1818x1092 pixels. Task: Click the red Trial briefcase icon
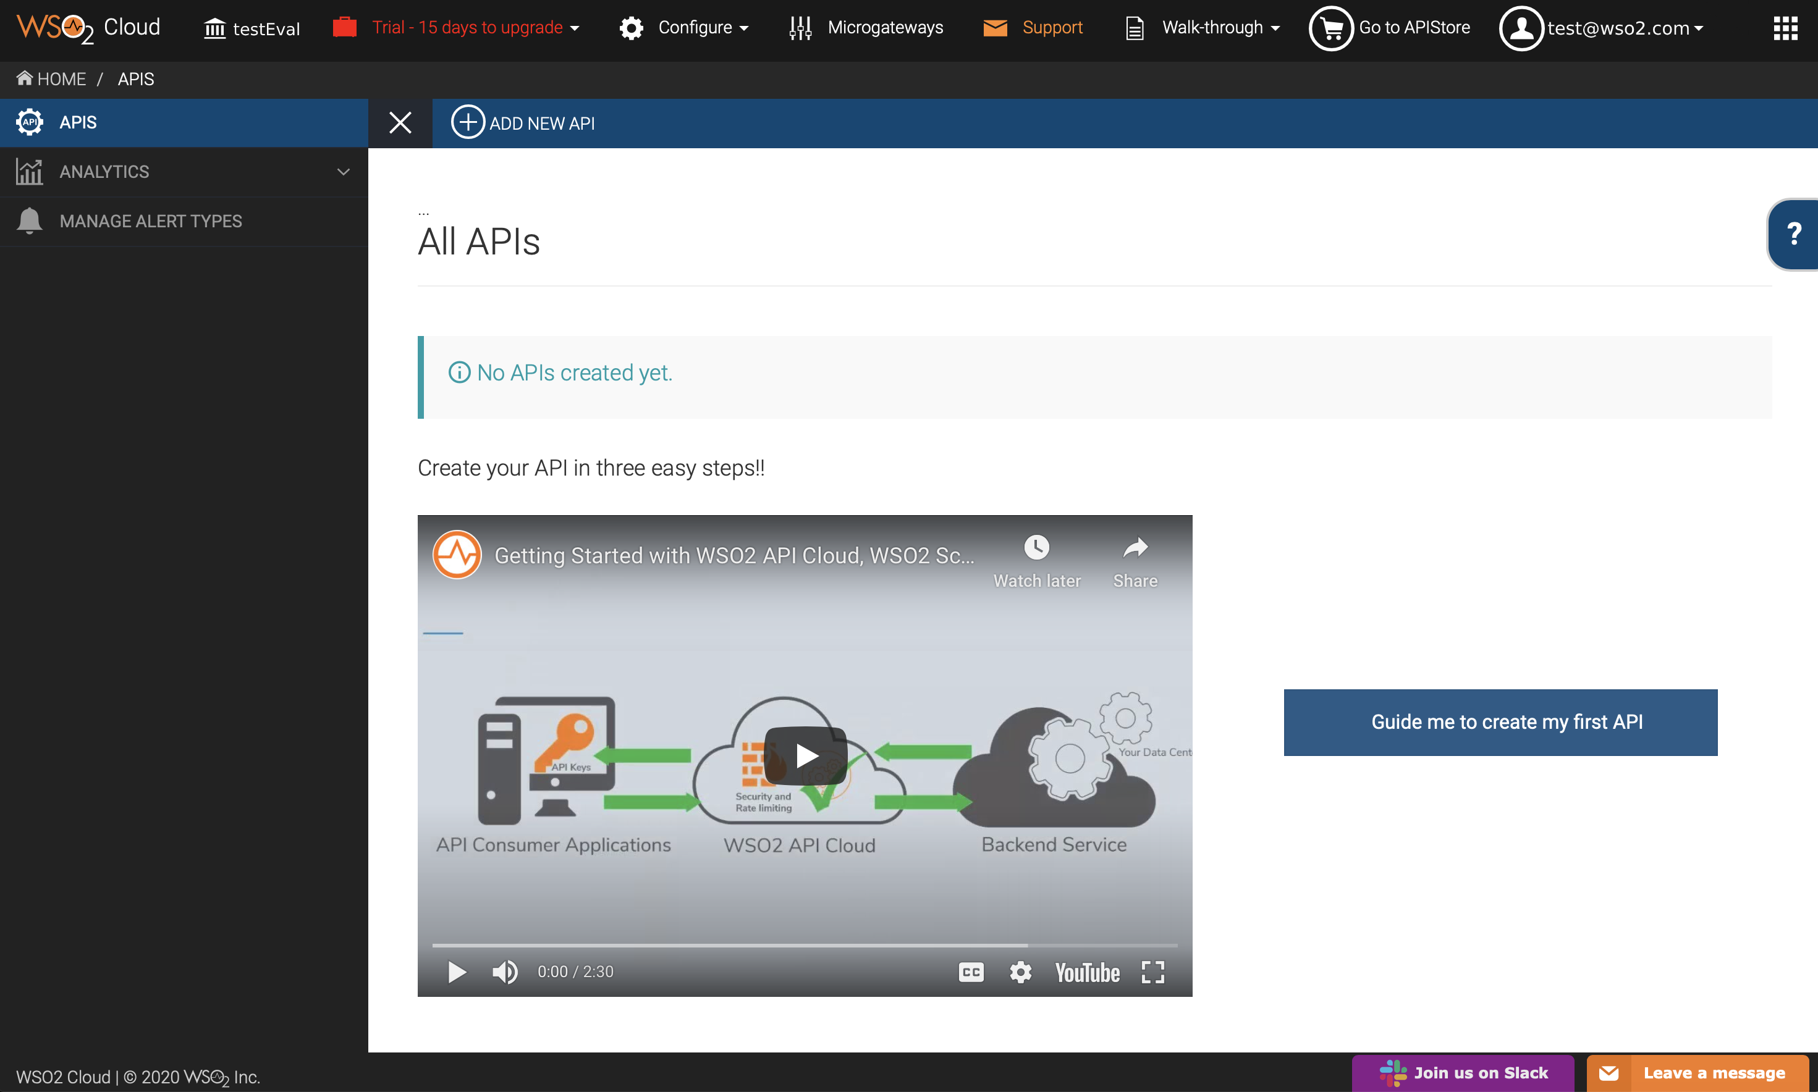point(344,28)
